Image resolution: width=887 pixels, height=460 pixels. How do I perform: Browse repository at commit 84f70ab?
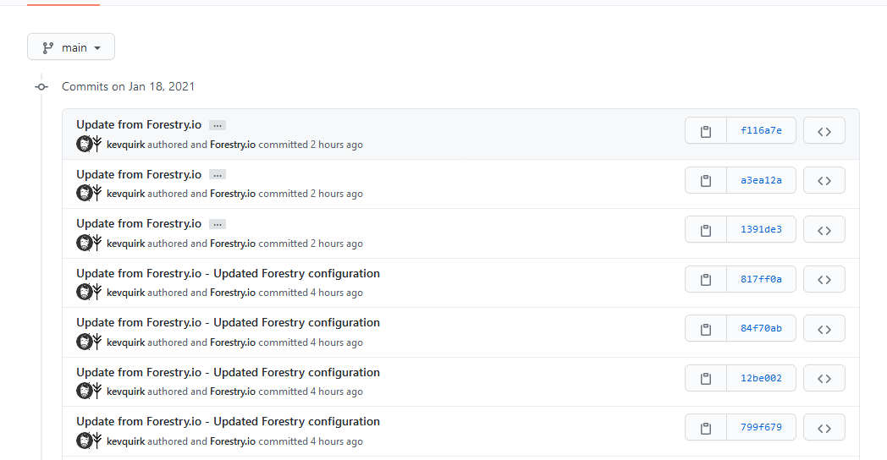click(824, 328)
